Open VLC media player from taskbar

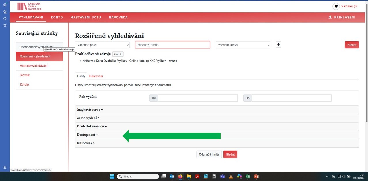click(231, 176)
